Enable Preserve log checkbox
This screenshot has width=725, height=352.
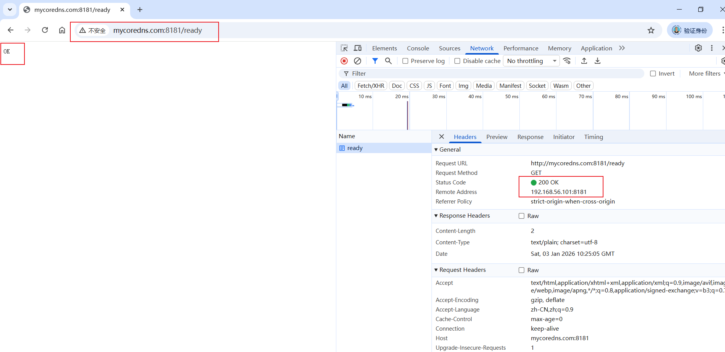coord(405,61)
